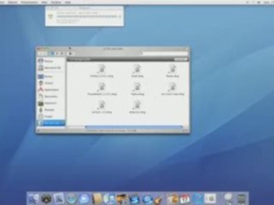Launch iTunes from the Dock

click(x=109, y=198)
